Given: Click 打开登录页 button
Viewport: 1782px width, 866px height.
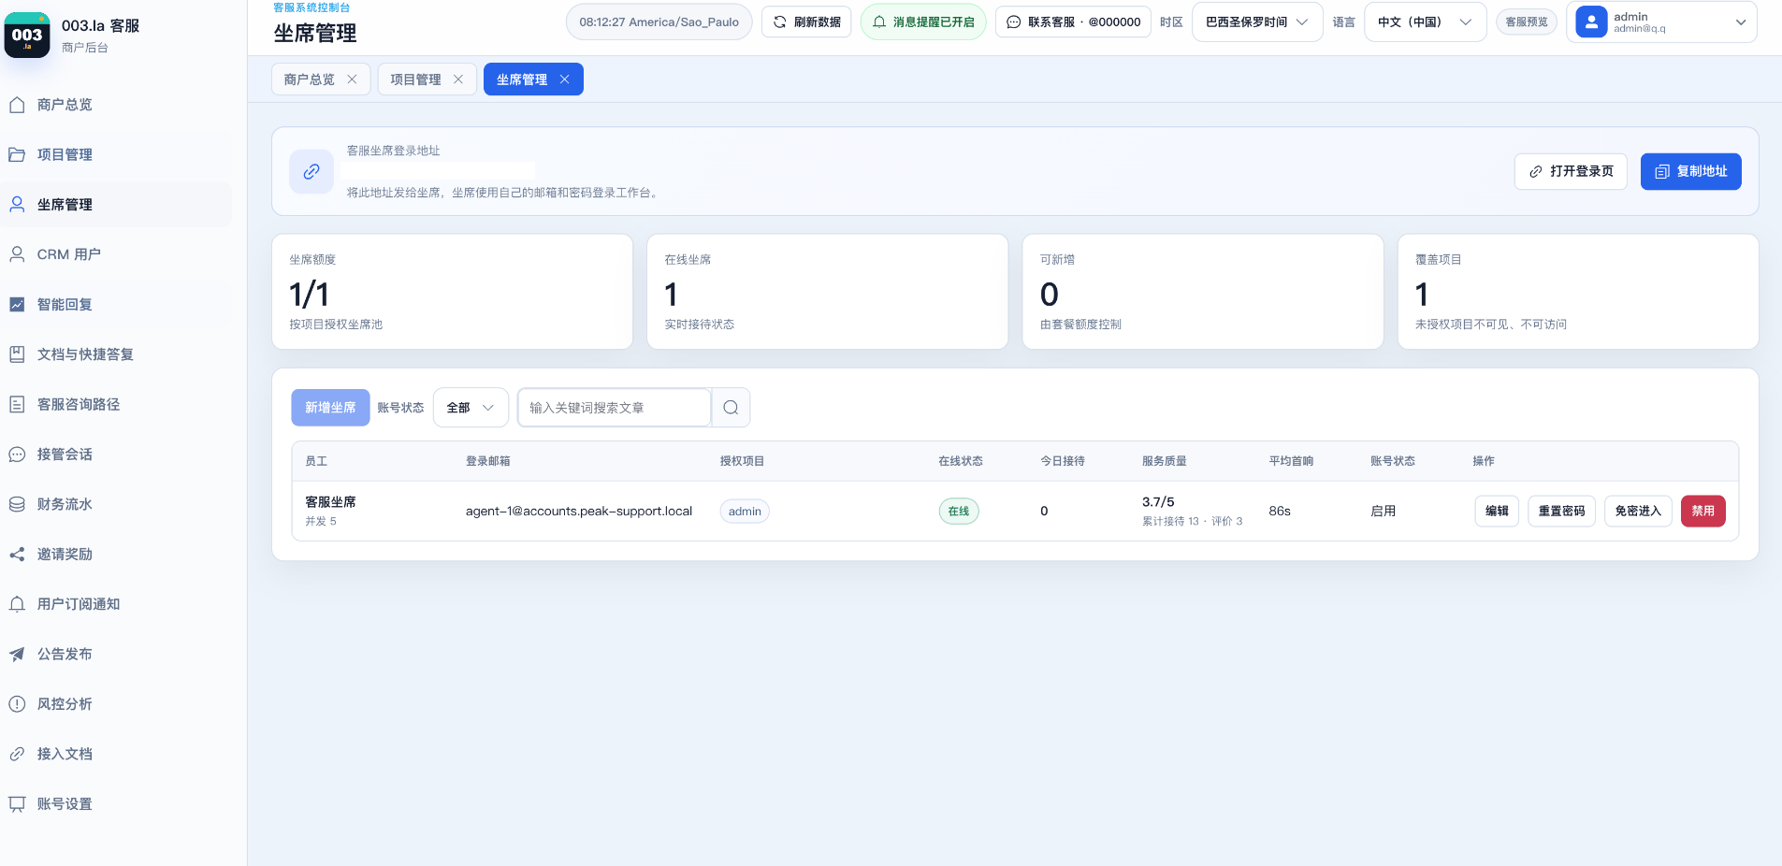Looking at the screenshot, I should [x=1571, y=171].
